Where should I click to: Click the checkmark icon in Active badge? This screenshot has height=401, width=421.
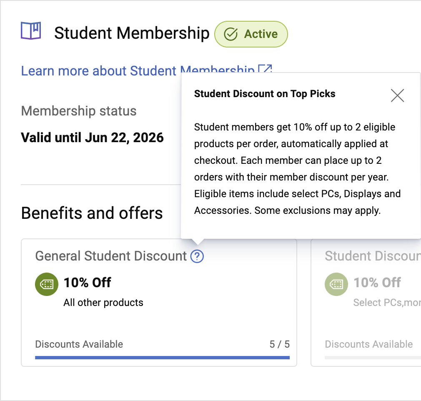(231, 34)
